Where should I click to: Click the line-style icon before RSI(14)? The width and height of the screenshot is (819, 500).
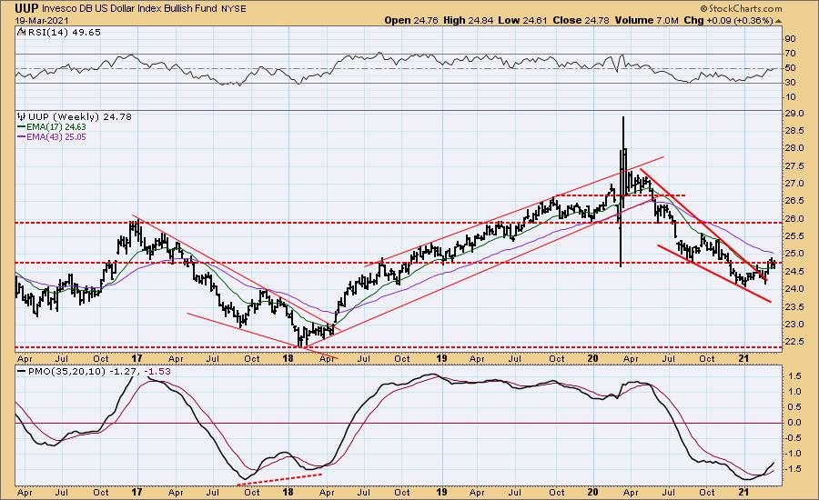pyautogui.click(x=21, y=33)
